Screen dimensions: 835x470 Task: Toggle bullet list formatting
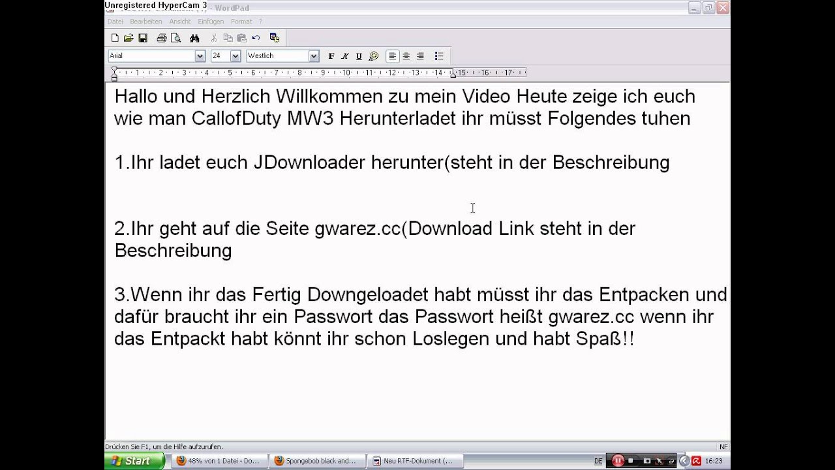tap(439, 56)
